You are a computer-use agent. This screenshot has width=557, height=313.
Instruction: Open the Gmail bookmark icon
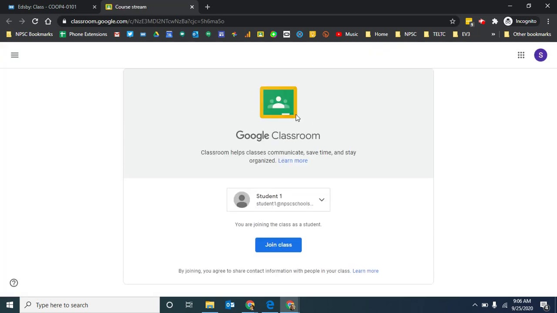pos(117,34)
